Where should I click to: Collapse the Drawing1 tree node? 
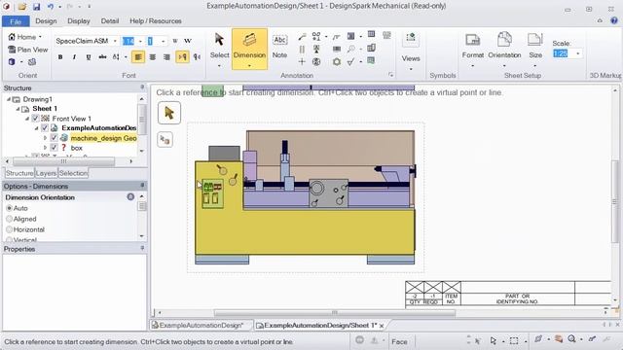[9, 99]
